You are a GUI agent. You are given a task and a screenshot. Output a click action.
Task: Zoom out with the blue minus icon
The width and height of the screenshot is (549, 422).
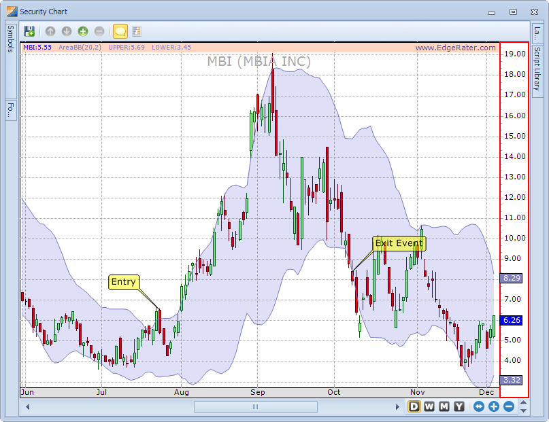pyautogui.click(x=509, y=406)
